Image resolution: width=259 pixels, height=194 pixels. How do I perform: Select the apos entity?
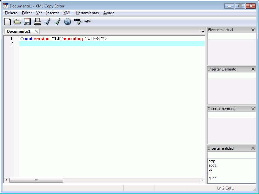tap(212, 165)
